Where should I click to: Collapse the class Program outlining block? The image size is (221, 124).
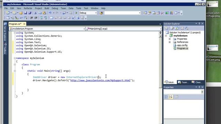(15, 64)
